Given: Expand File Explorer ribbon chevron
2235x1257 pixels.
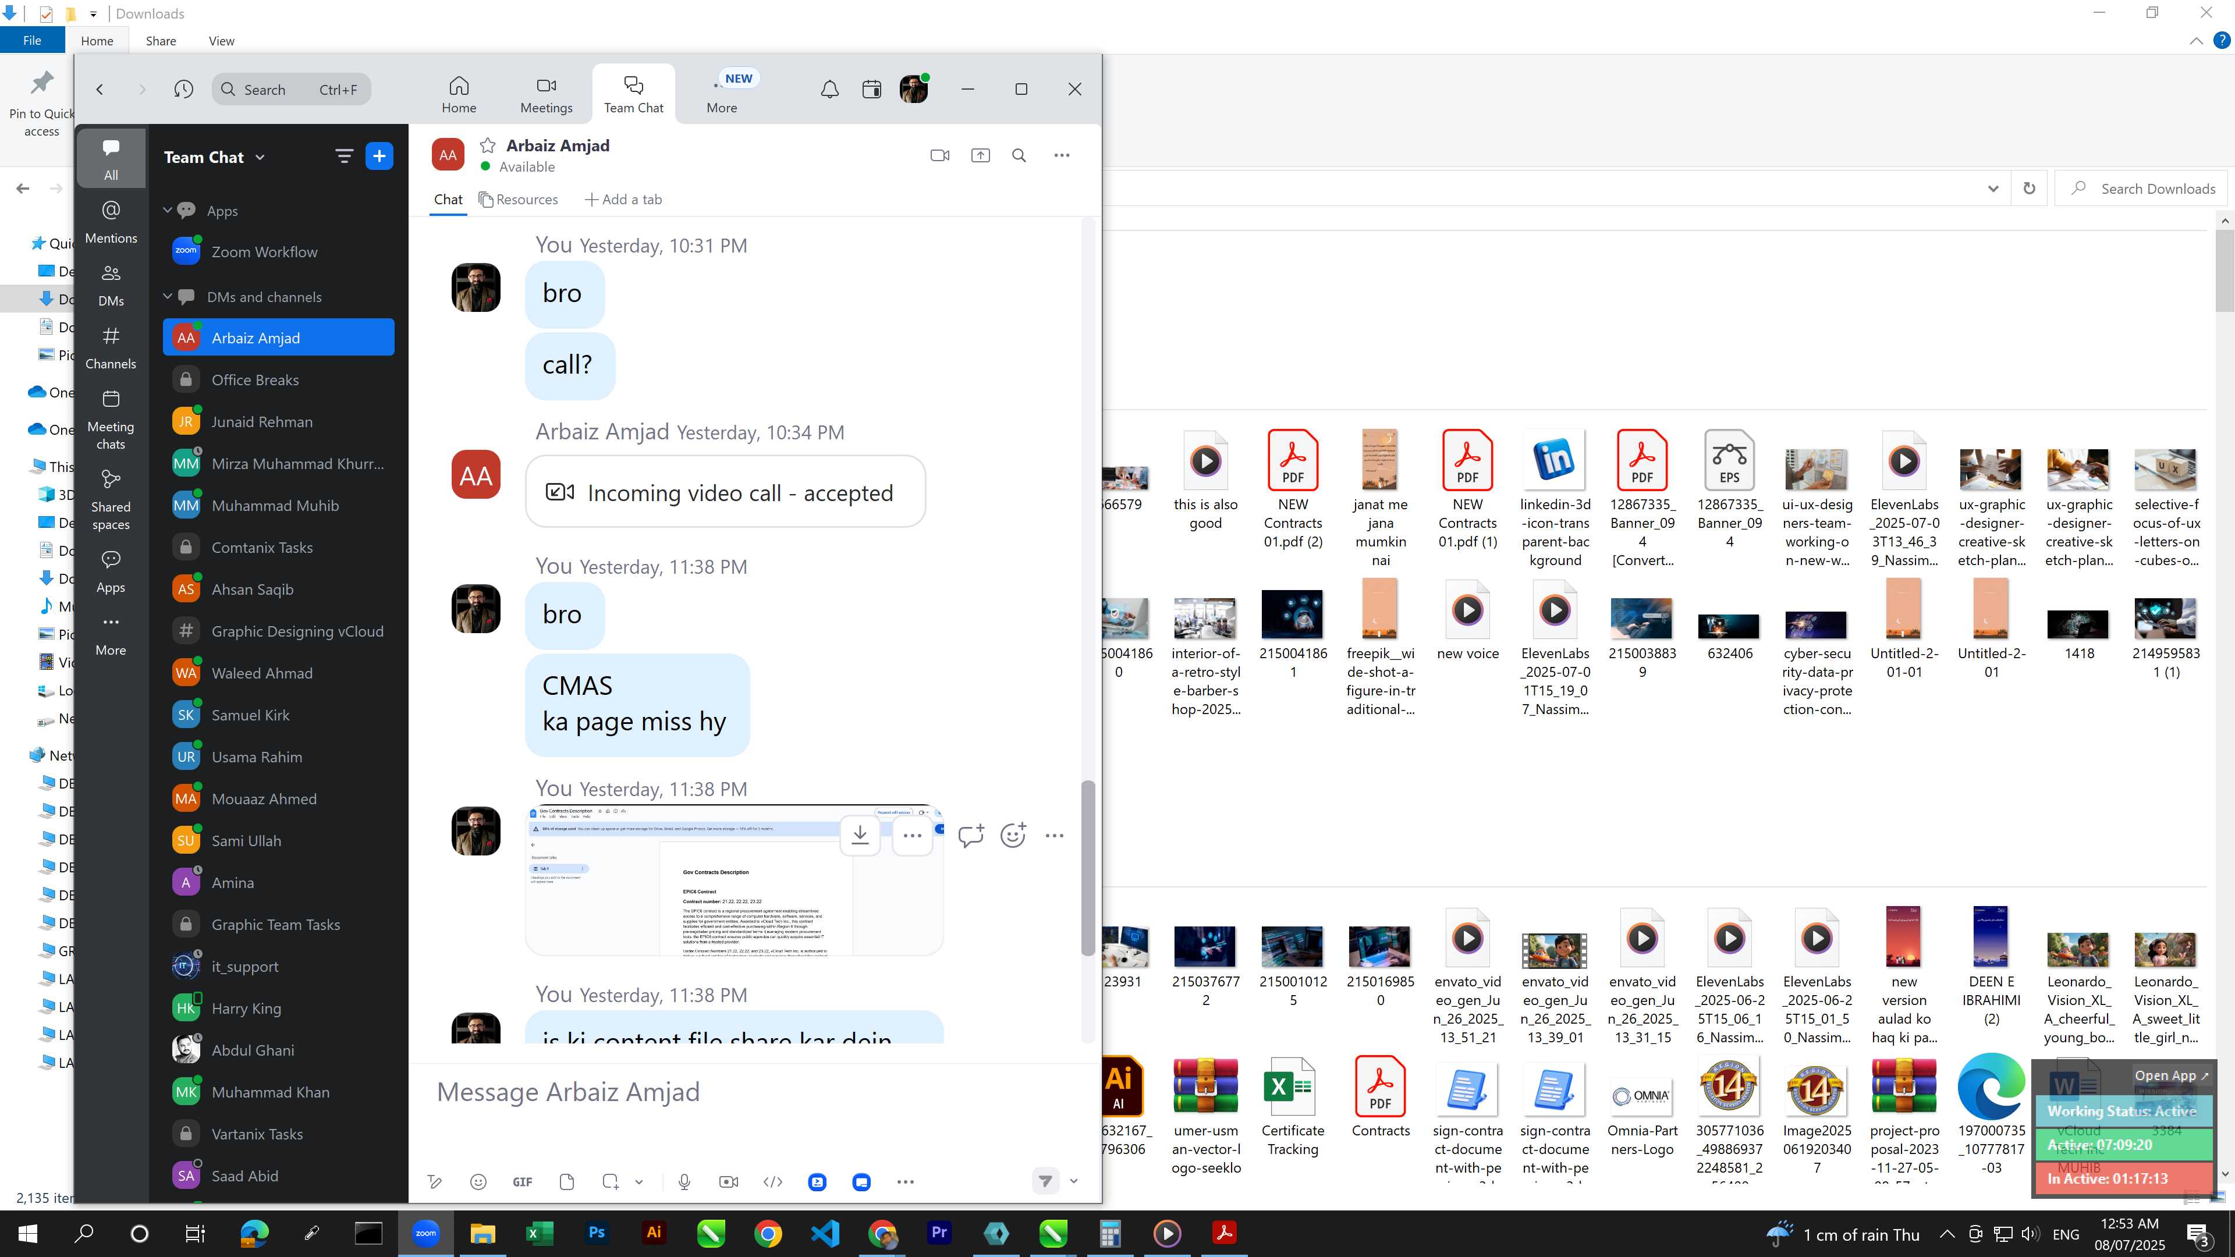Looking at the screenshot, I should 2196,41.
